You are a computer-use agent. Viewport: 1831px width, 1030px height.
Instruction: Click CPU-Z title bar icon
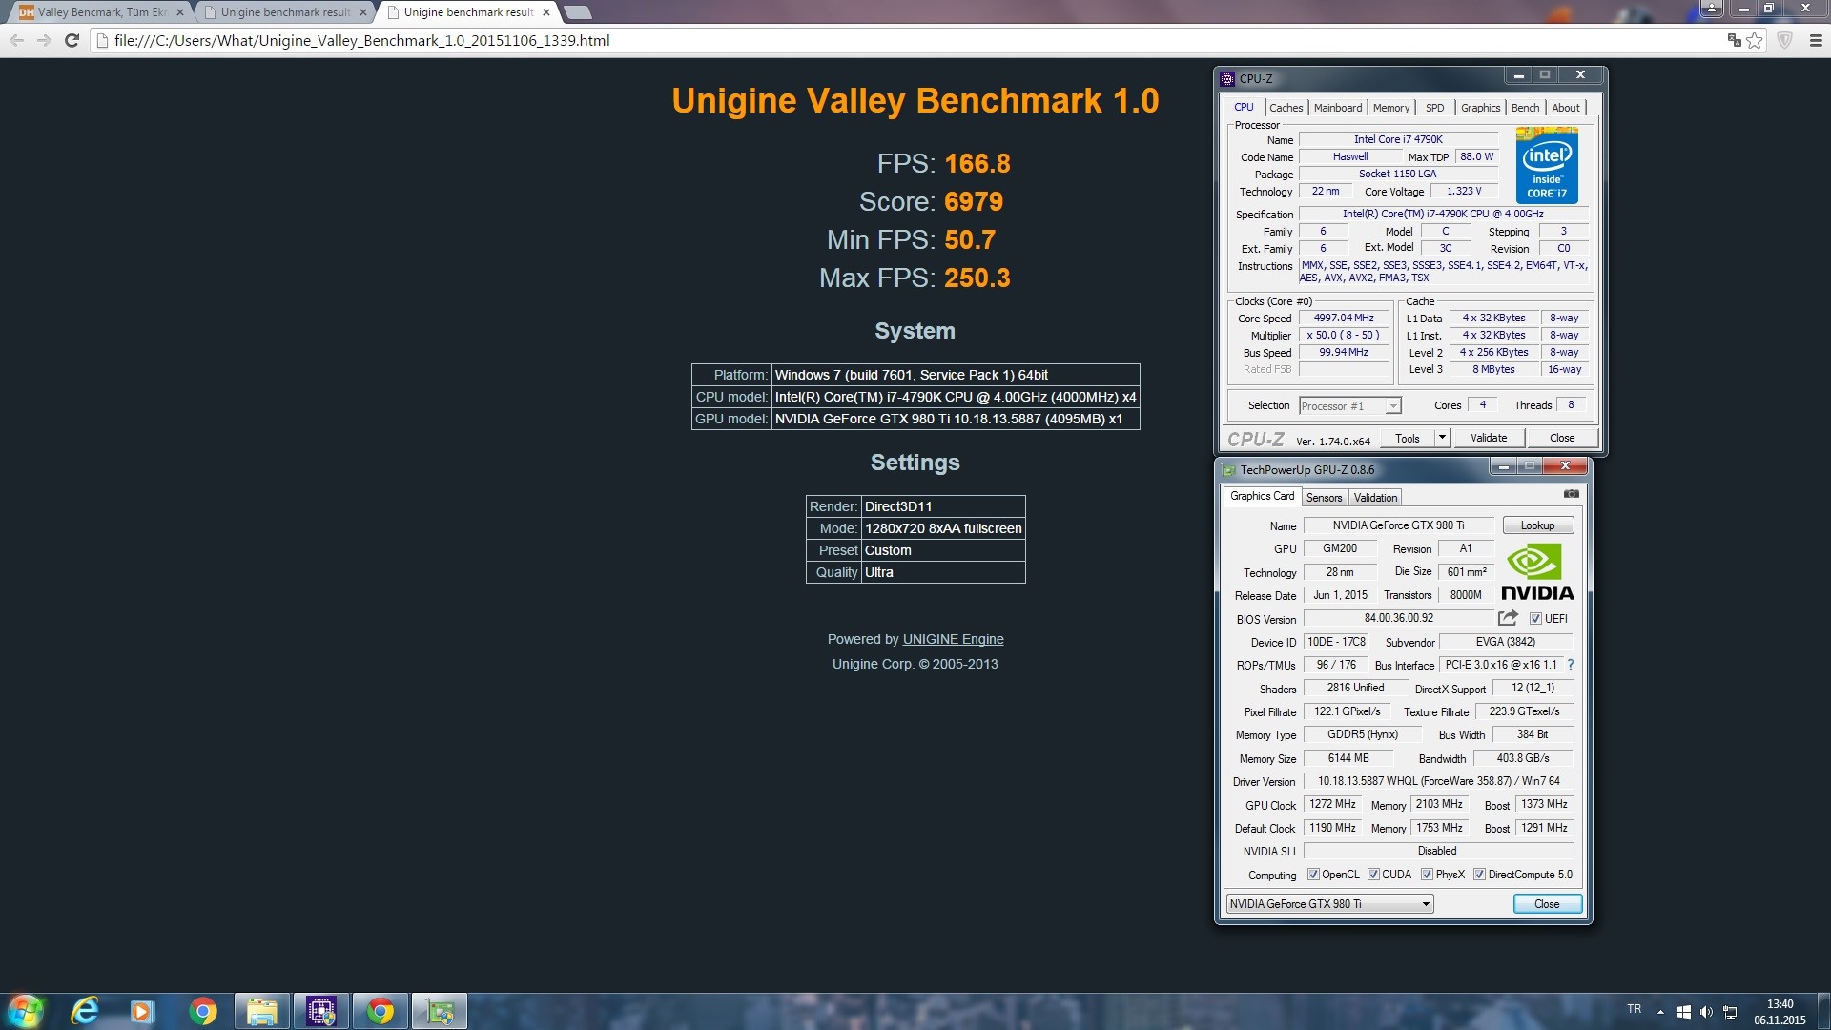1227,79
